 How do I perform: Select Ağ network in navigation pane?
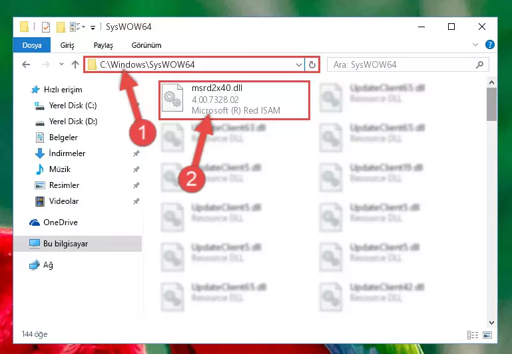pyautogui.click(x=41, y=265)
